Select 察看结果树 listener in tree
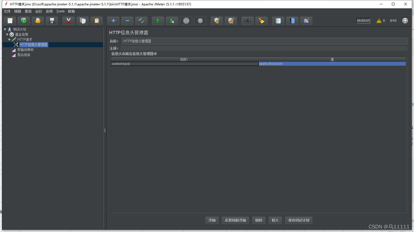 point(25,50)
